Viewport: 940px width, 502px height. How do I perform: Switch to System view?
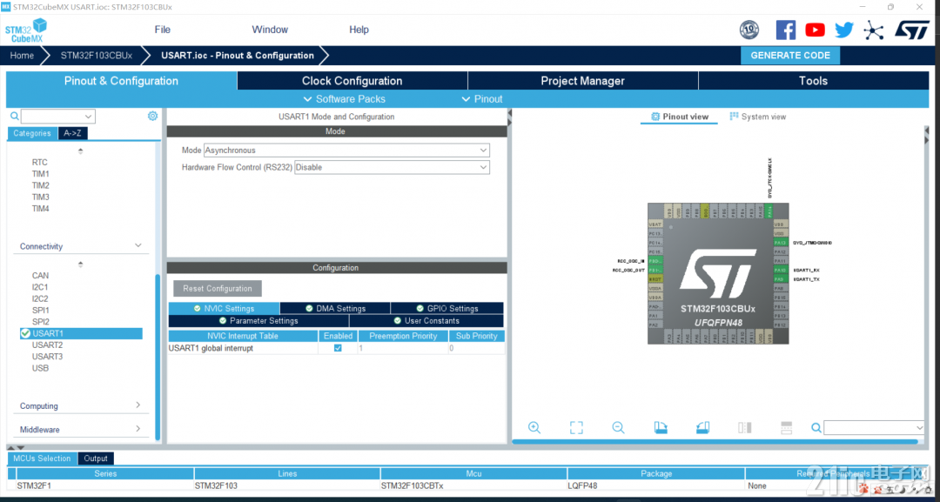point(758,117)
